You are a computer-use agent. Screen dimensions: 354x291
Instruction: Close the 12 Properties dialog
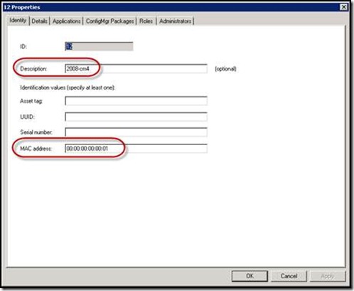(343, 7)
